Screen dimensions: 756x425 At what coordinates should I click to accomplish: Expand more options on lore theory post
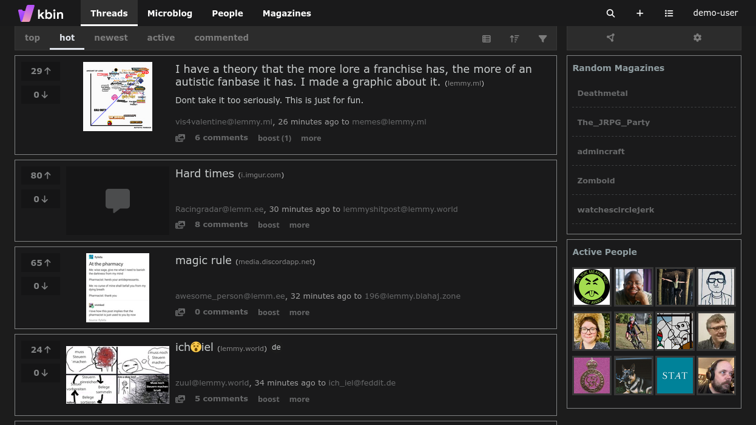pyautogui.click(x=311, y=138)
